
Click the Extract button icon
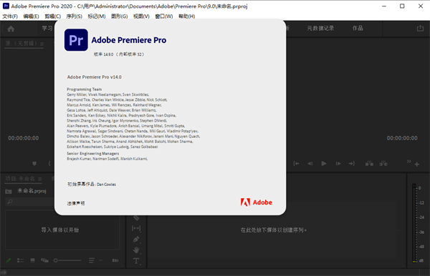tap(383, 164)
